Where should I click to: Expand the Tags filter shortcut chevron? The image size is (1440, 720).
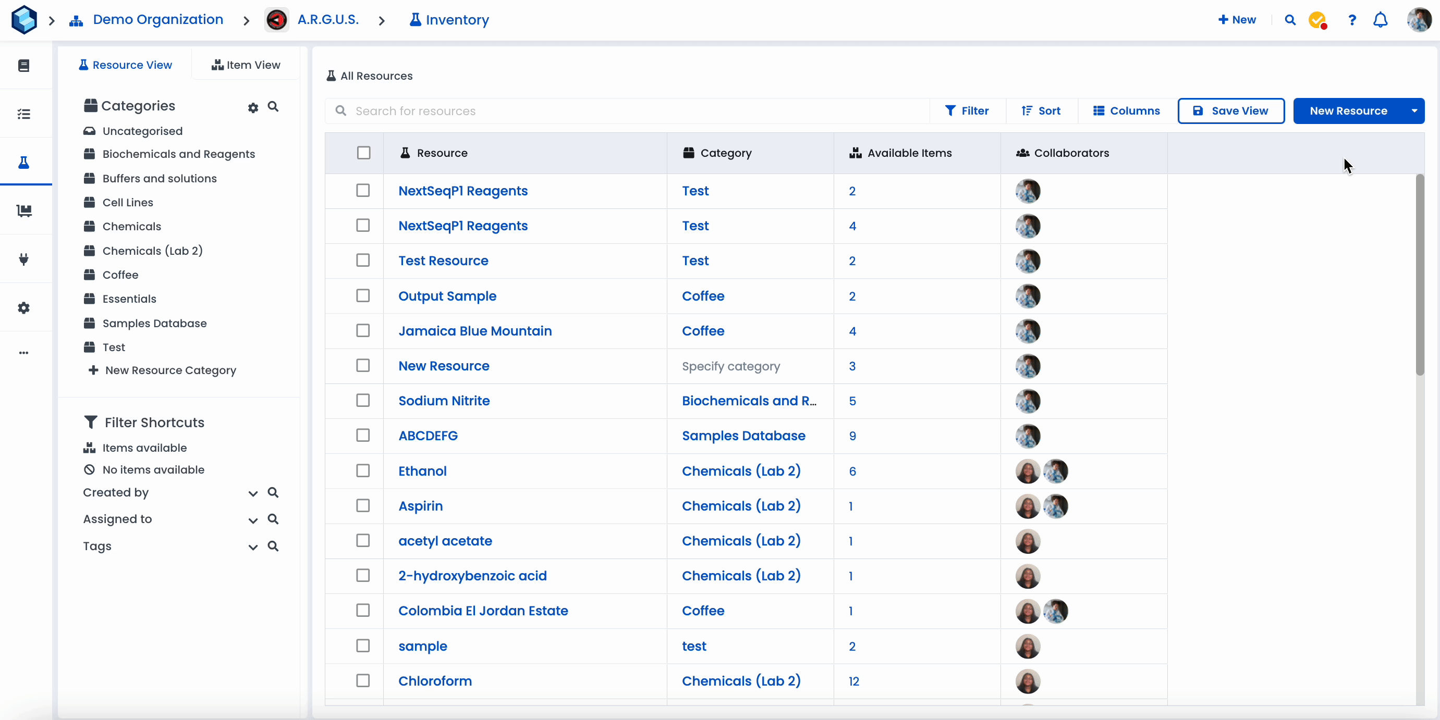click(x=253, y=547)
